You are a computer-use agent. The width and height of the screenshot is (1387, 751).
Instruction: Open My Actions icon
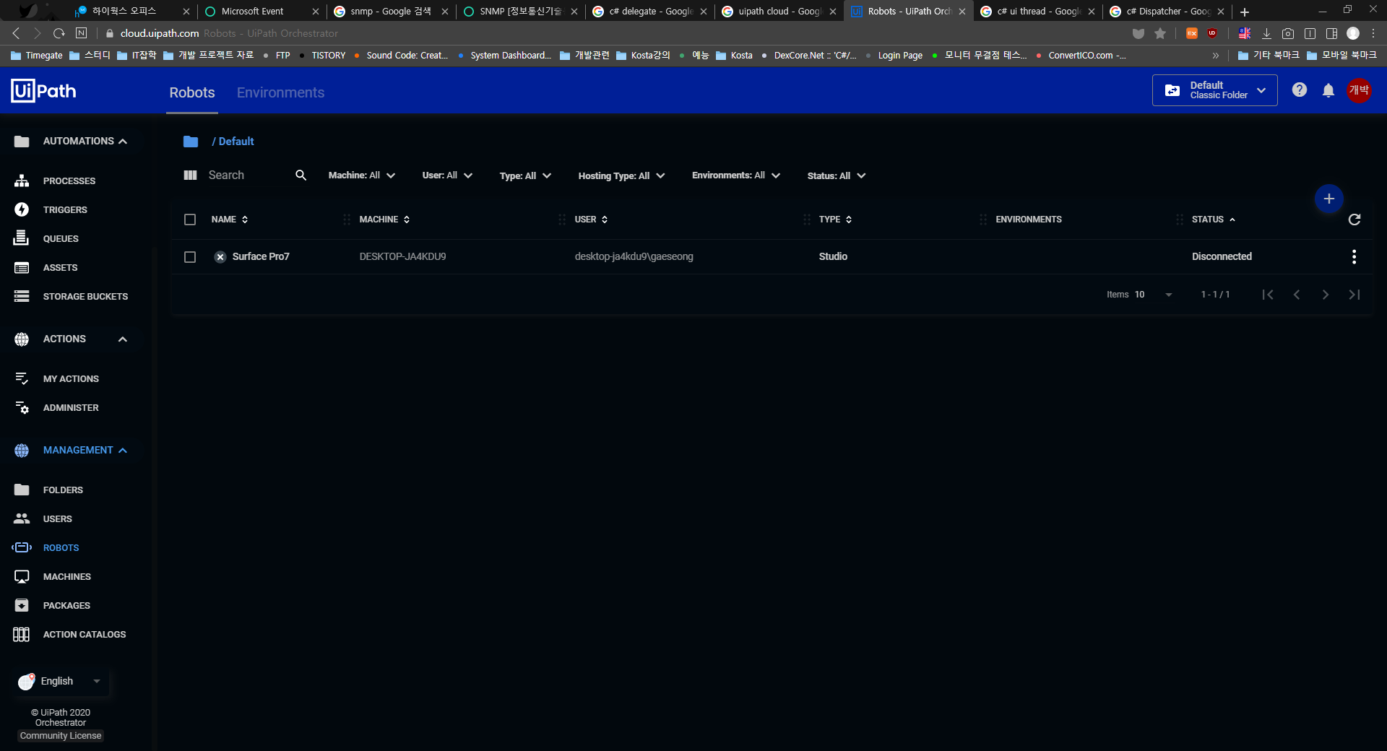click(22, 378)
